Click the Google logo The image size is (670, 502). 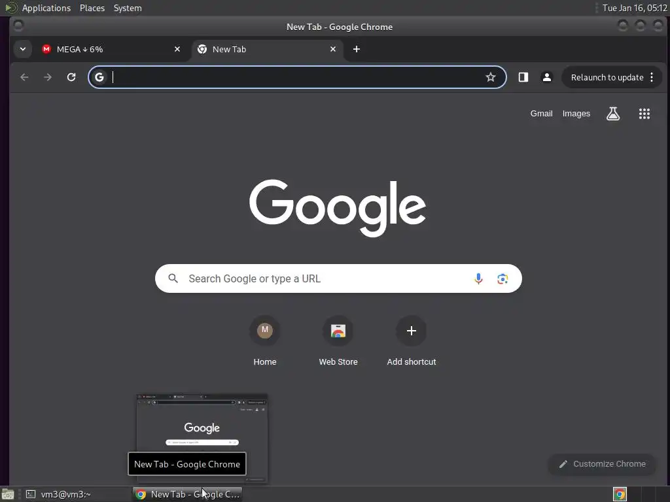(338, 208)
